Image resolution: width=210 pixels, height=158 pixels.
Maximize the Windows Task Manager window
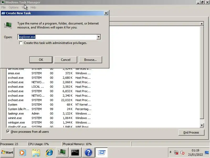pyautogui.click(x=202, y=2)
